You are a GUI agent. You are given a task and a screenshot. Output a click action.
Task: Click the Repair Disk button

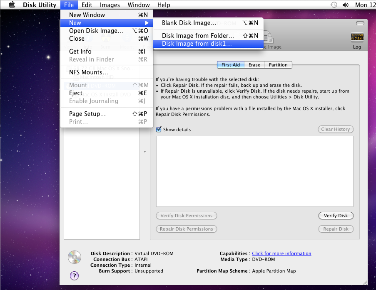pos(336,229)
